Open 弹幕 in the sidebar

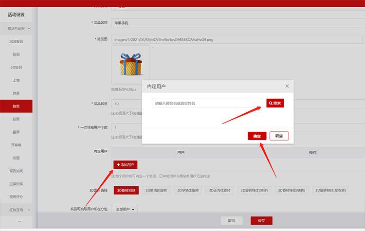point(16,93)
